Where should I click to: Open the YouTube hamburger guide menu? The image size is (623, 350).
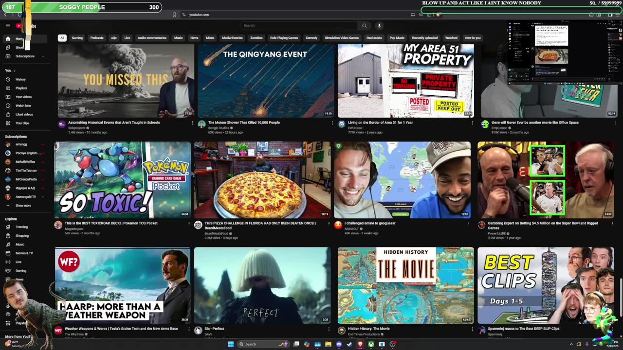8,26
